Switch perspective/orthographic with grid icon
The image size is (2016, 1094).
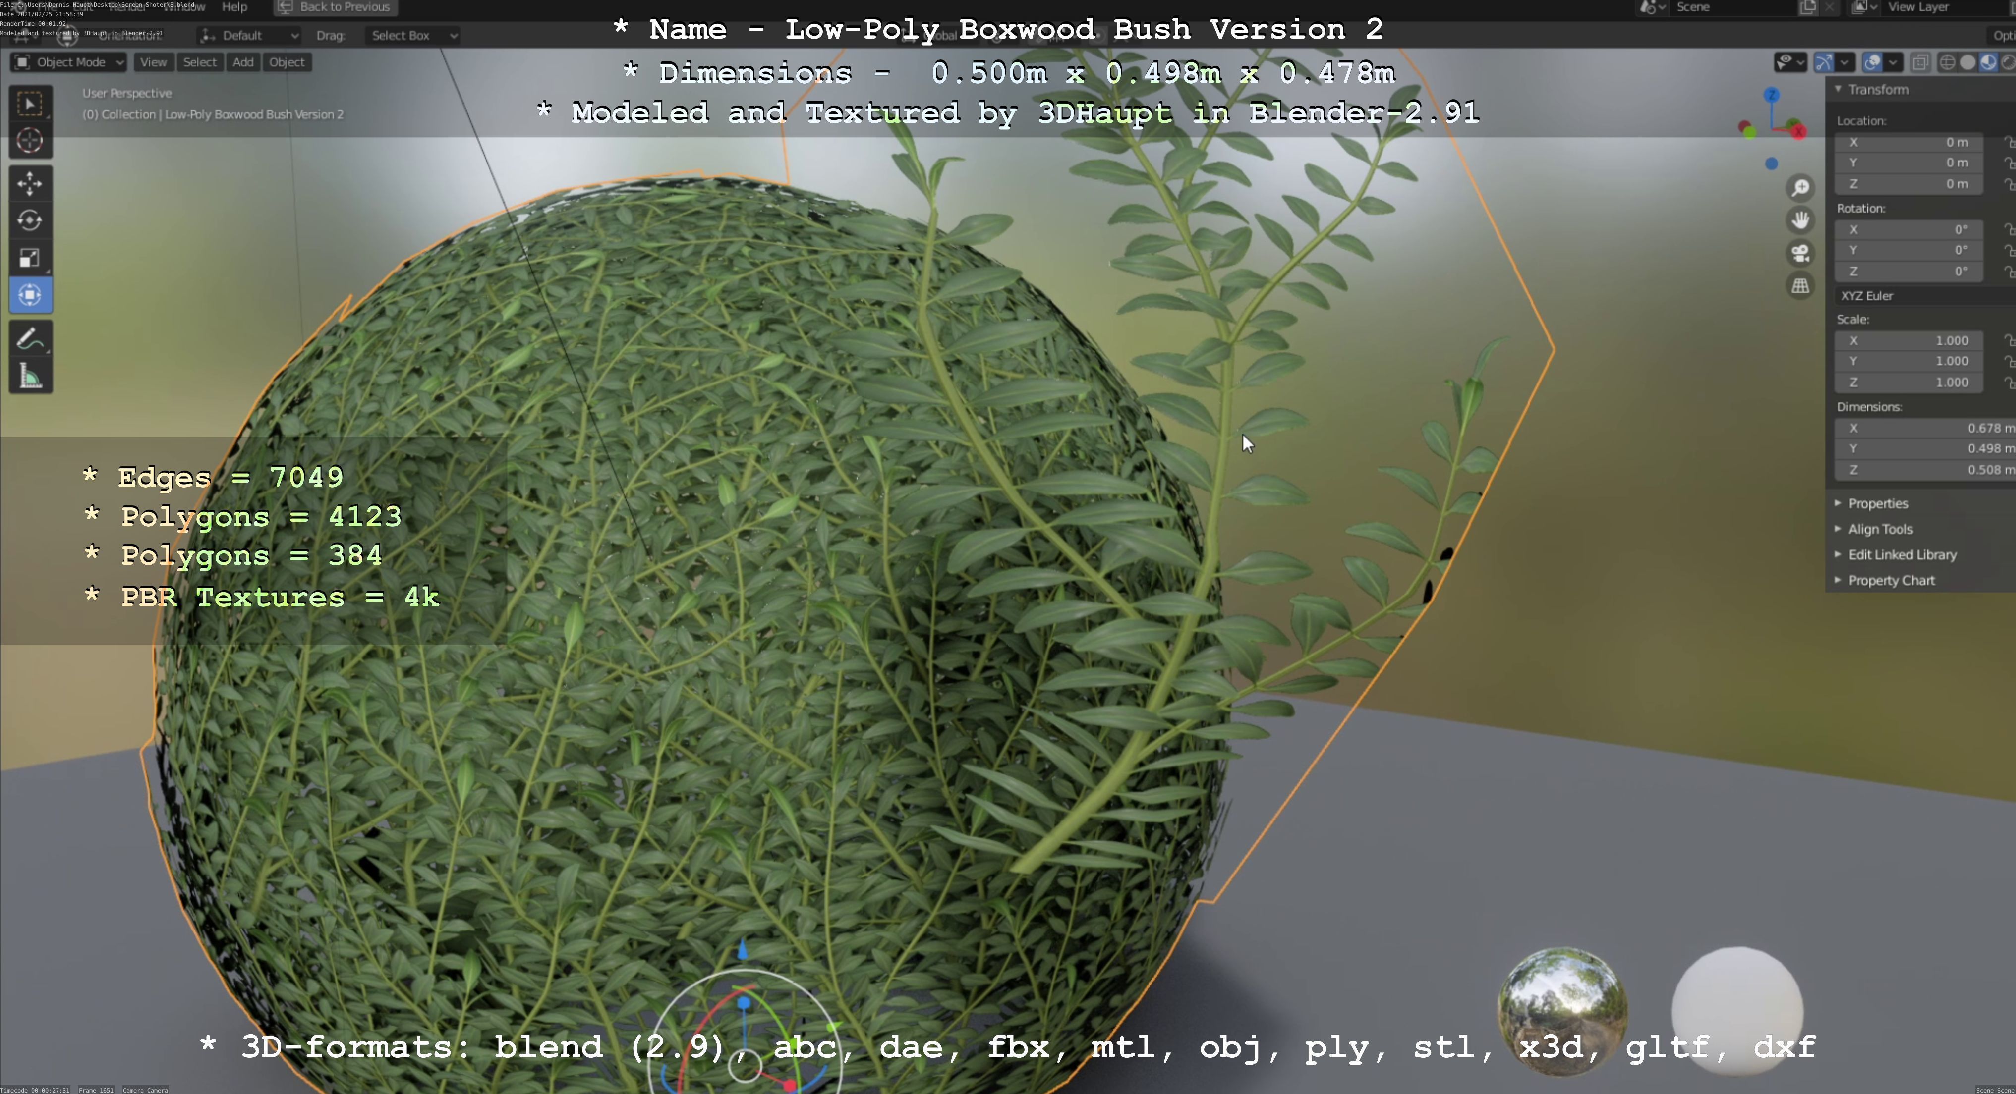pos(1801,286)
